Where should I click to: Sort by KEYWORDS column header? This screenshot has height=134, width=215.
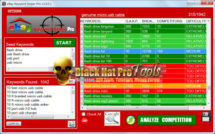tap(102, 21)
